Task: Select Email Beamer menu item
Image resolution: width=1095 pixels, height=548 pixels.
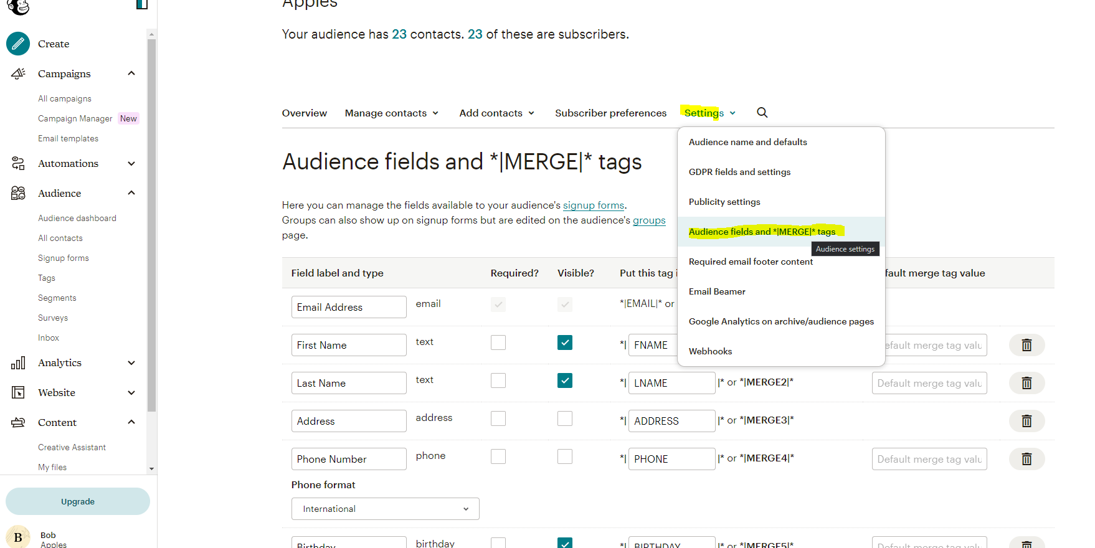Action: (x=781, y=291)
